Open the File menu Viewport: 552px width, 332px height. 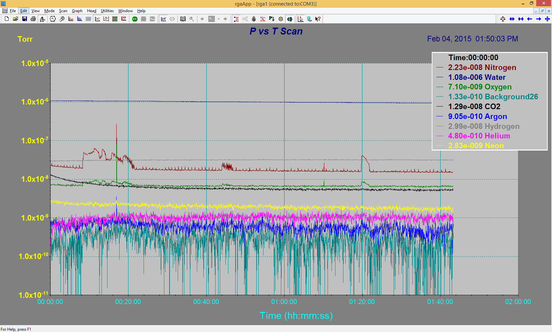tap(13, 11)
